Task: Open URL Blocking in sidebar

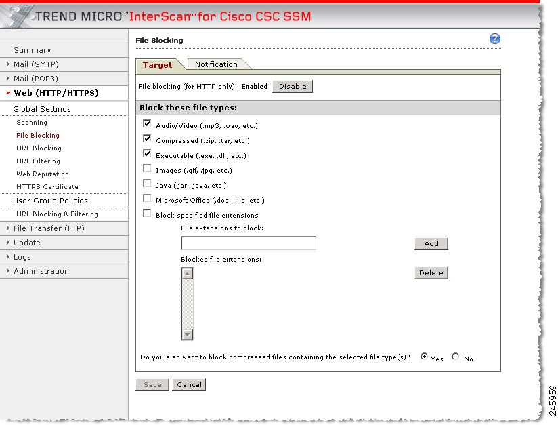Action: pos(39,148)
